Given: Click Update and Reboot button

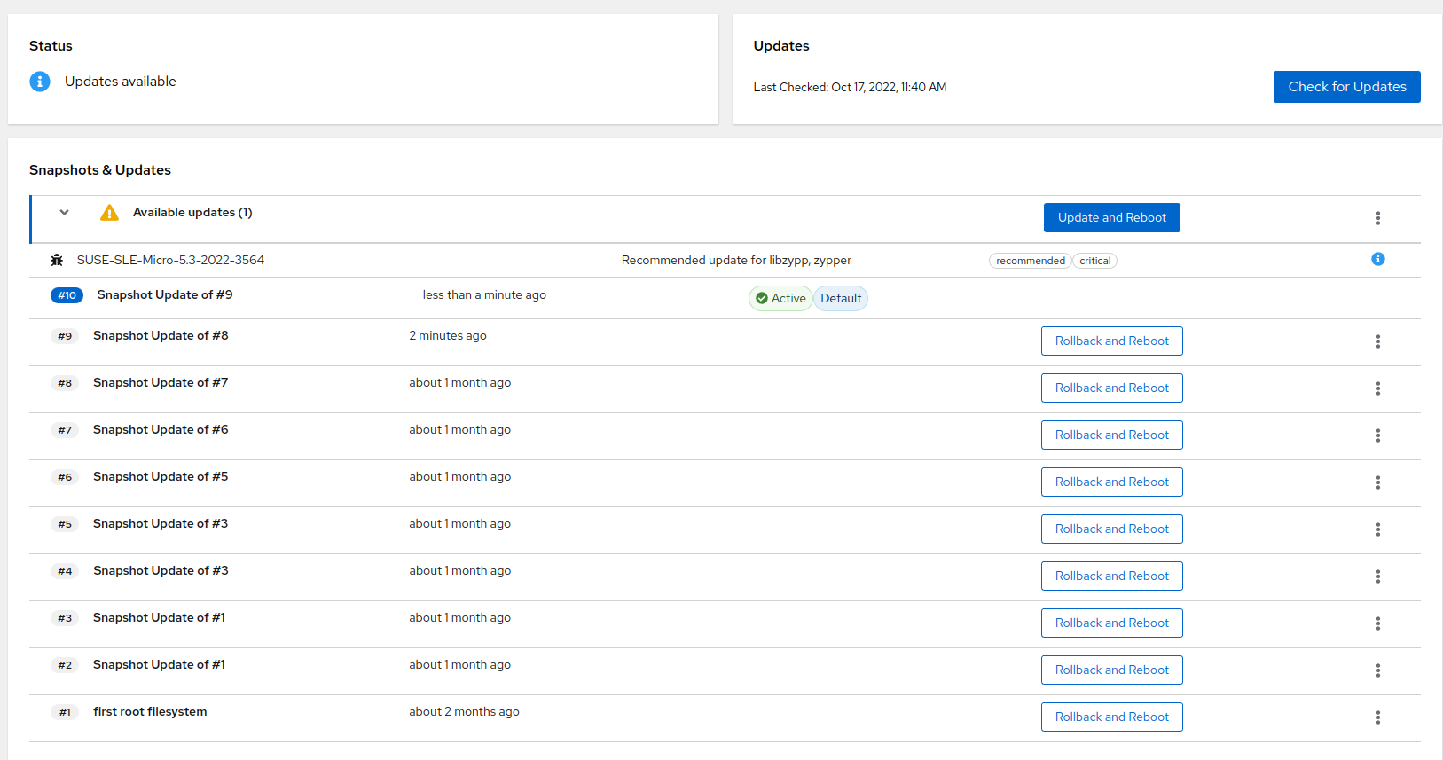Looking at the screenshot, I should tap(1112, 218).
